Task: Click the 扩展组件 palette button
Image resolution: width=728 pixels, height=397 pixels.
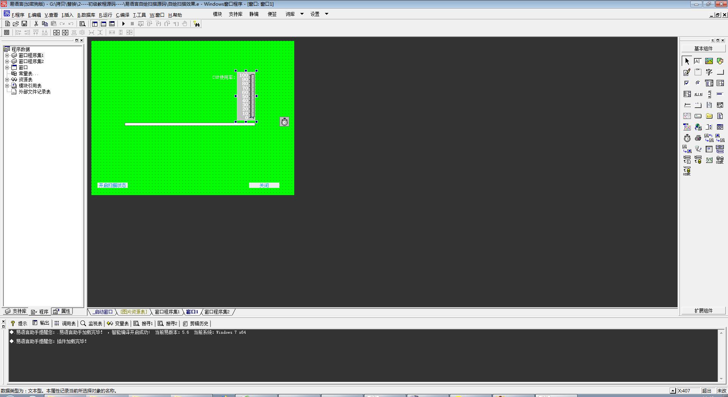Action: click(703, 311)
